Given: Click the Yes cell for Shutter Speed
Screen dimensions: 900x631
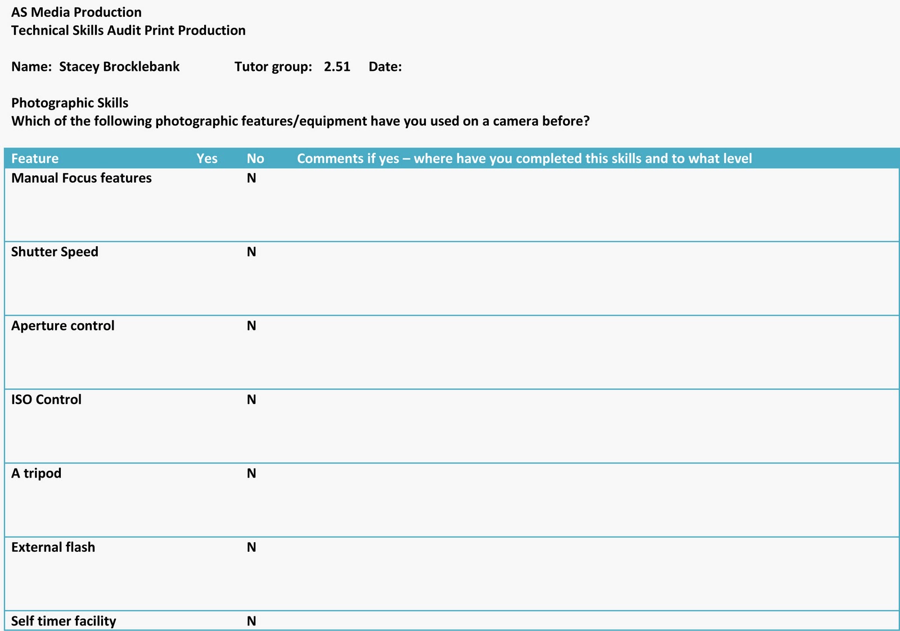Looking at the screenshot, I should tap(216, 279).
